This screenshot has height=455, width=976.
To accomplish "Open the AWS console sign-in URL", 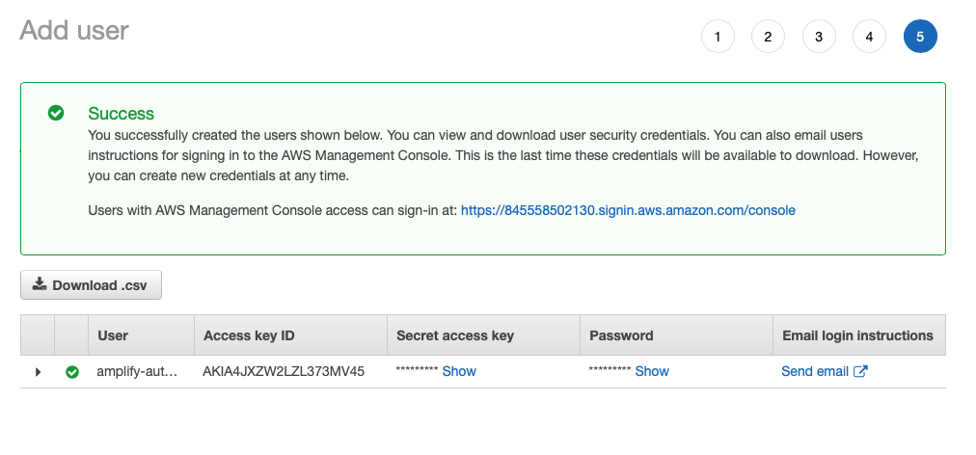I will (x=628, y=209).
